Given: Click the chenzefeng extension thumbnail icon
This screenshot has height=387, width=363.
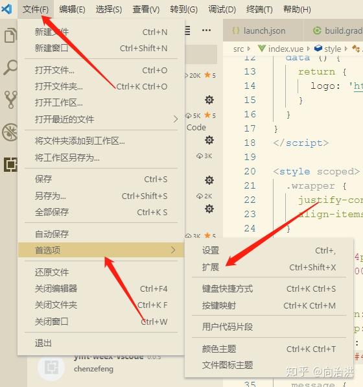Looking at the screenshot, I should pyautogui.click(x=51, y=368).
